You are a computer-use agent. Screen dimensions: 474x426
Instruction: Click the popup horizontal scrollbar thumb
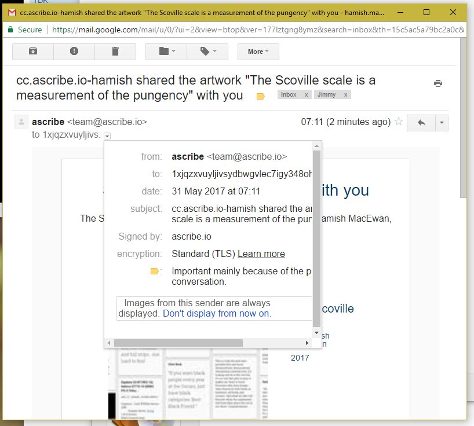pyautogui.click(x=178, y=343)
